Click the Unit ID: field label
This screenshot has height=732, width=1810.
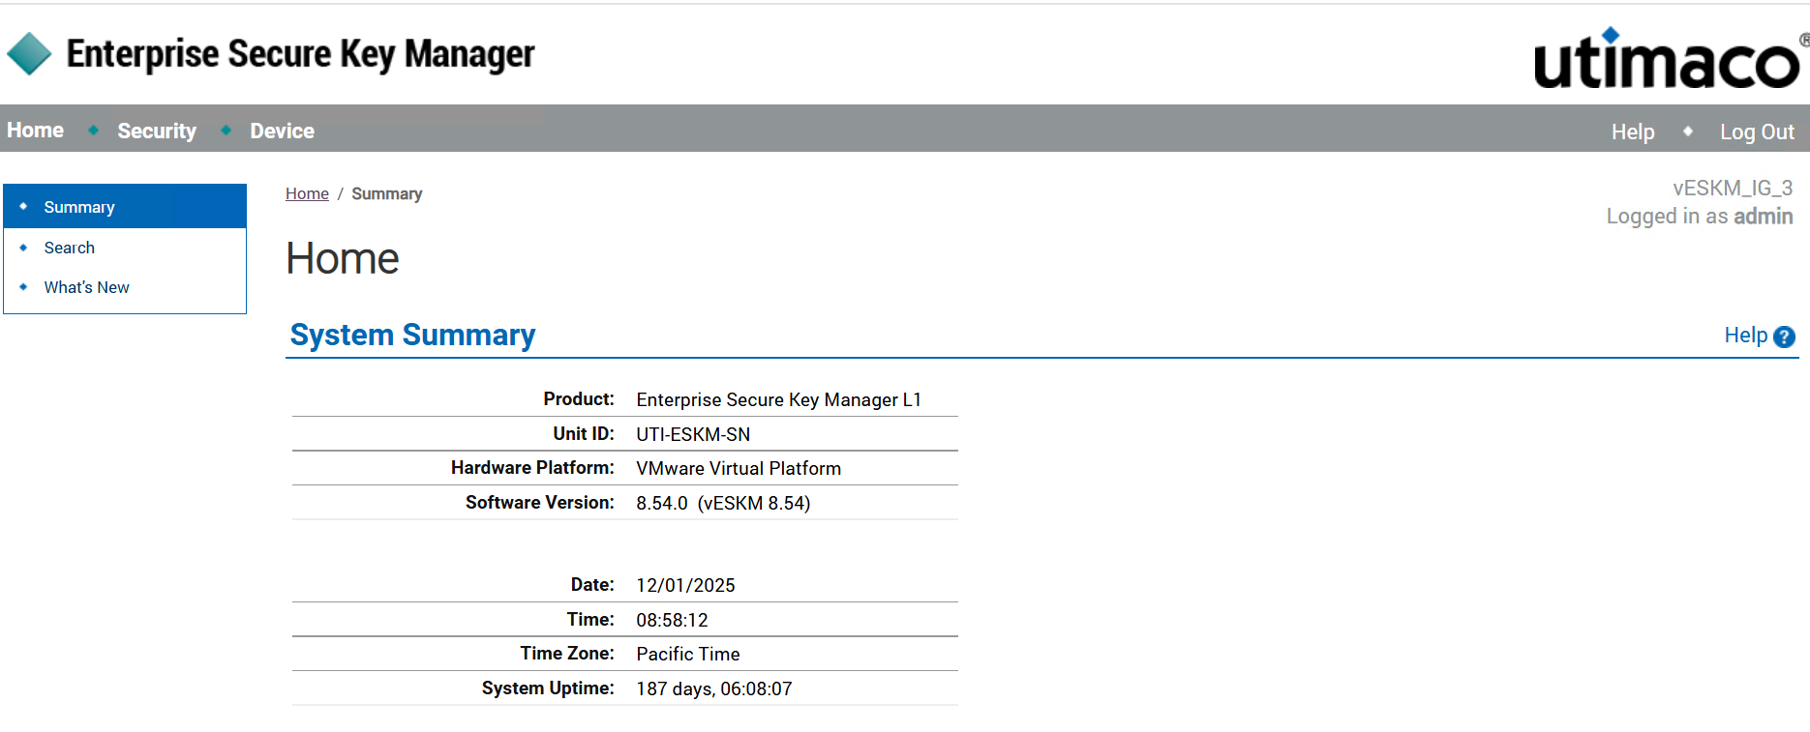(x=584, y=433)
